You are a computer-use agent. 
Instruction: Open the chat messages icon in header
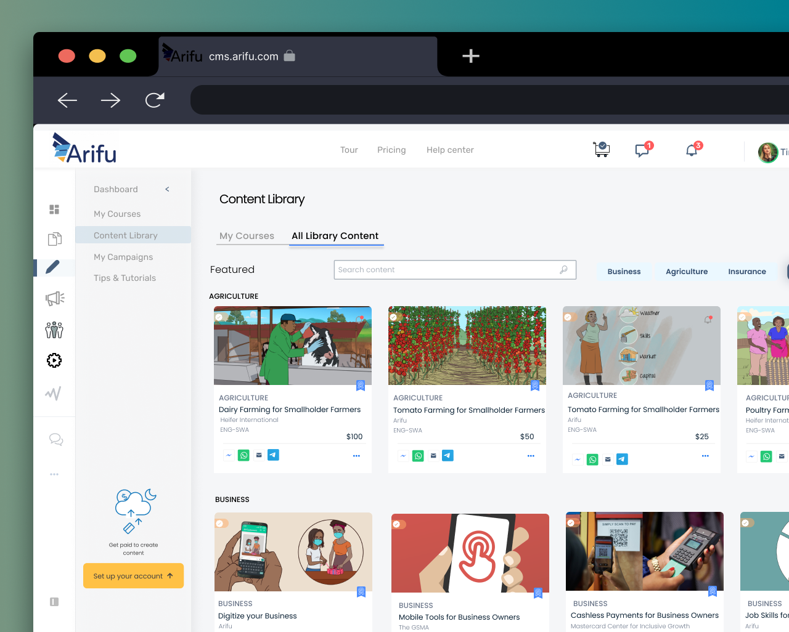click(642, 150)
